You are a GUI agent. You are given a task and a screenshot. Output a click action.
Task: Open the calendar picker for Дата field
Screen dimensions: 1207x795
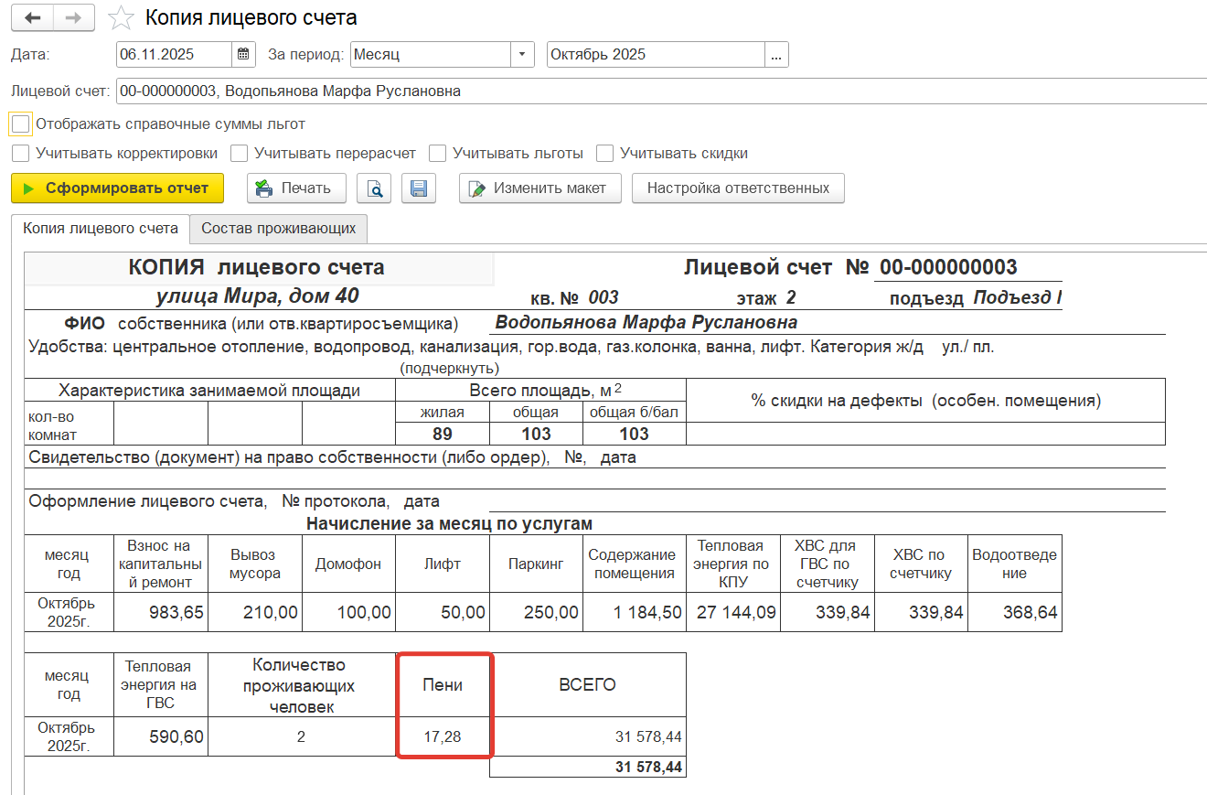243,55
